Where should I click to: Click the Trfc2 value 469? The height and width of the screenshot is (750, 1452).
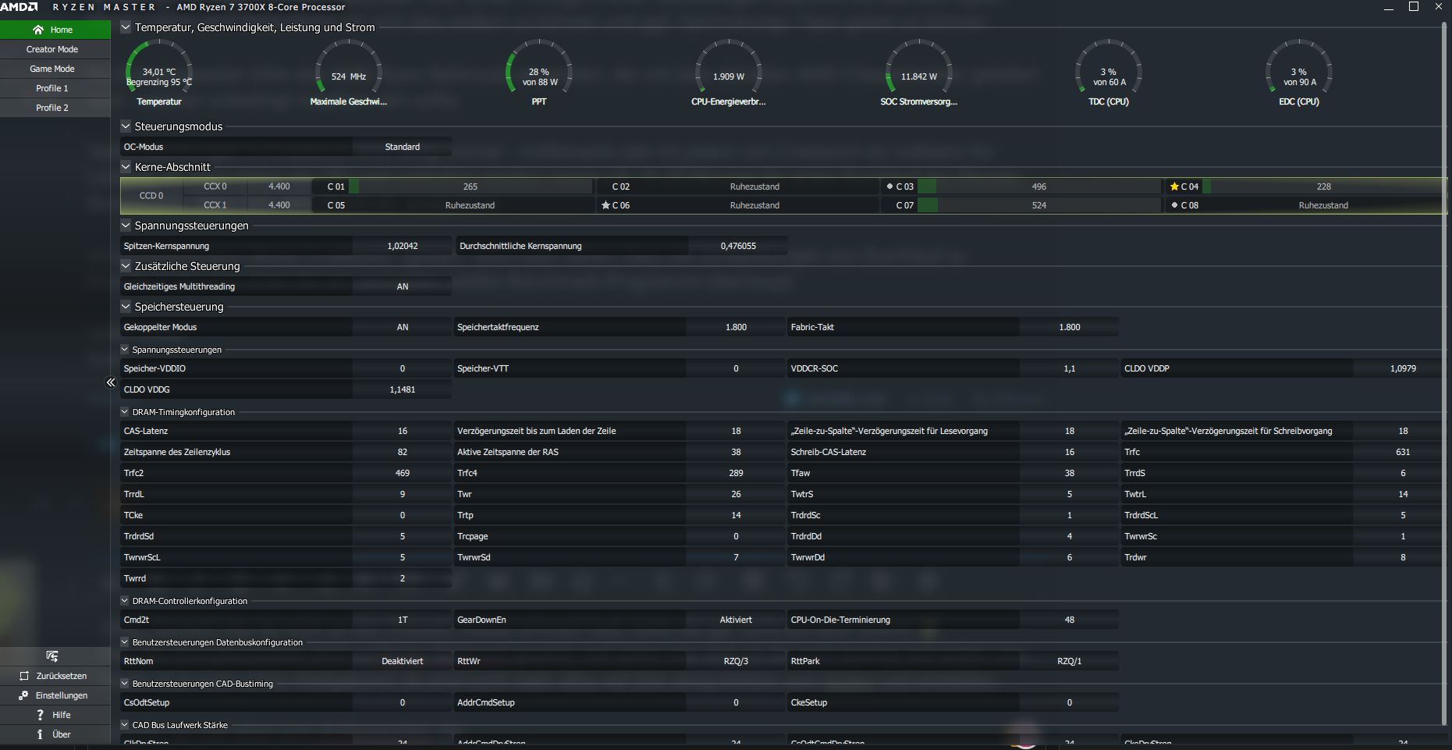pos(403,473)
